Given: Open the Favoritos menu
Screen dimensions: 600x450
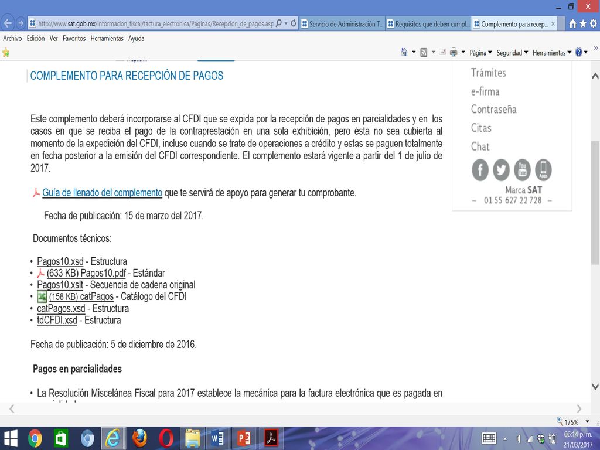Looking at the screenshot, I should [x=74, y=38].
